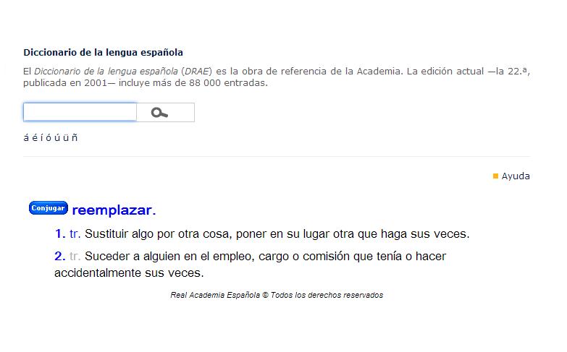Viewport: 567px width, 352px height.
Task: Click the yellow square icon beside Ayuda
Action: coord(495,176)
